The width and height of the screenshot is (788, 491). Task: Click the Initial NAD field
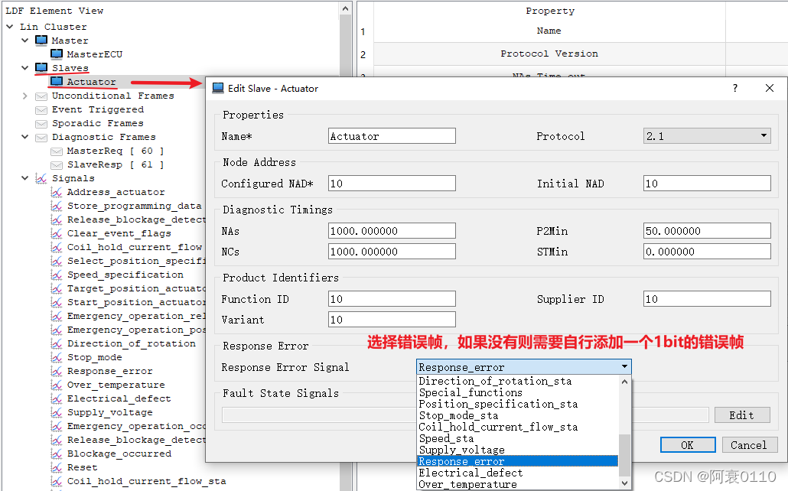pos(707,184)
